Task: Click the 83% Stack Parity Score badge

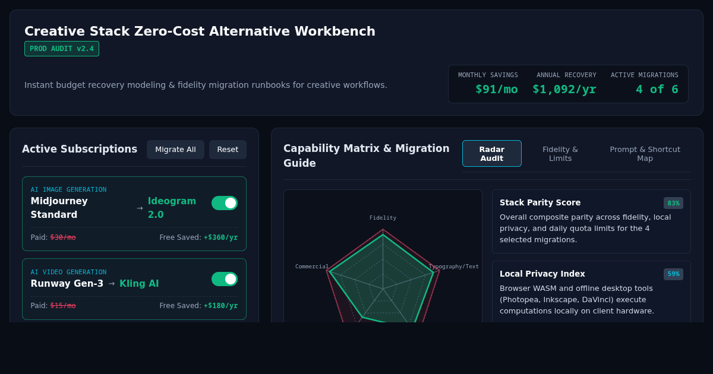Action: pyautogui.click(x=673, y=203)
